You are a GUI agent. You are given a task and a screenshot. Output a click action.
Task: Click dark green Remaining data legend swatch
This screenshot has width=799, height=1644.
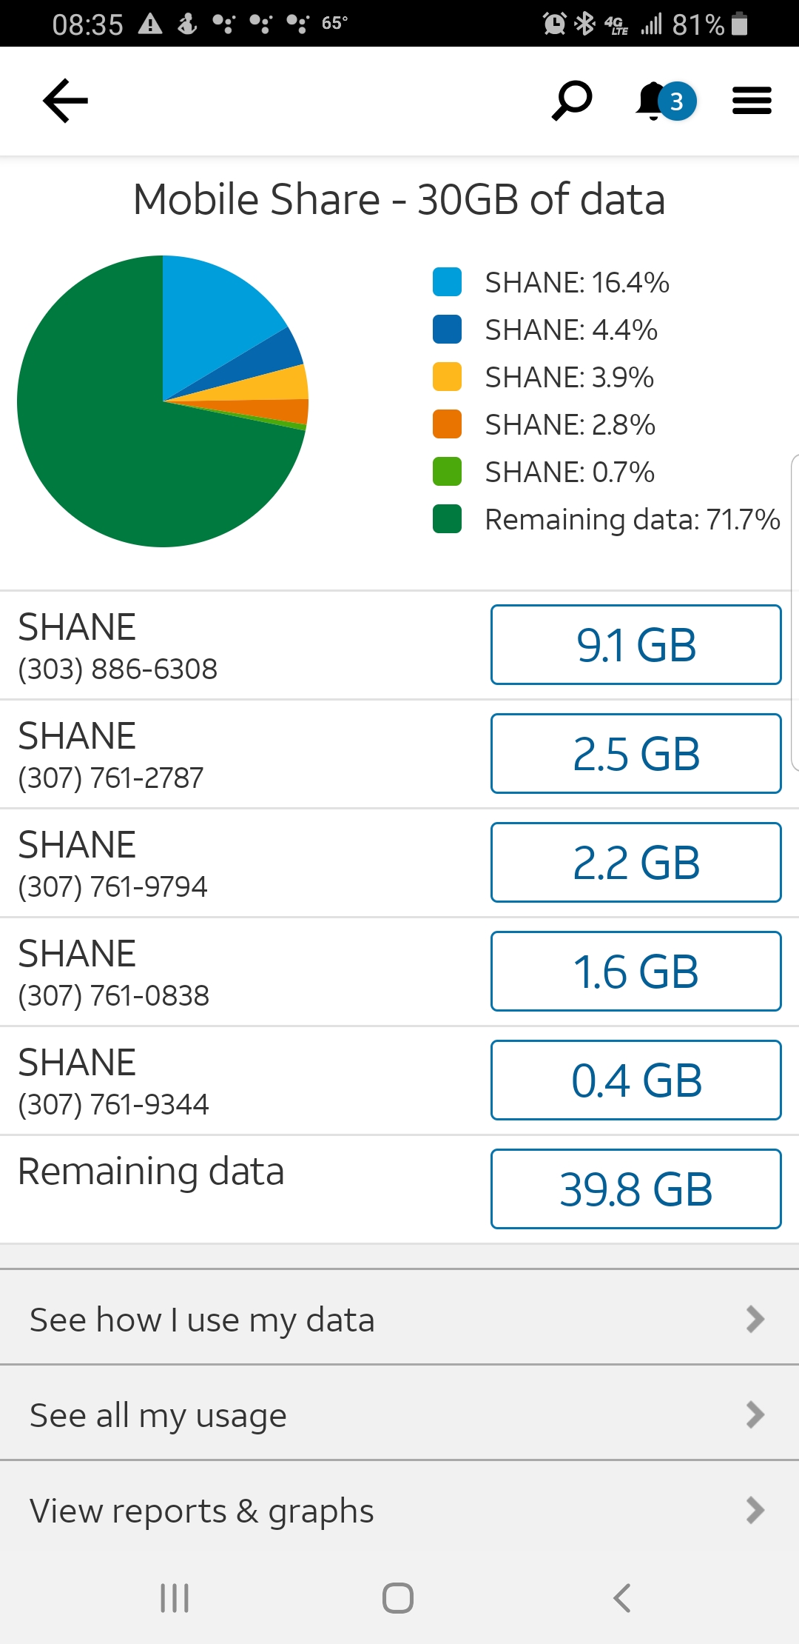point(447,519)
